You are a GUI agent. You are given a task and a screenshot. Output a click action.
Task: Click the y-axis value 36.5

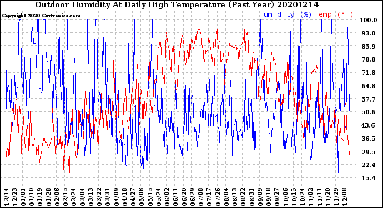click(369, 139)
